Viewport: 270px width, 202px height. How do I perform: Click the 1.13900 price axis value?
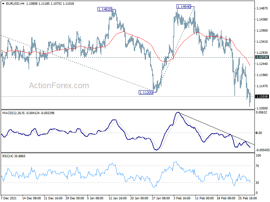tap(262, 31)
